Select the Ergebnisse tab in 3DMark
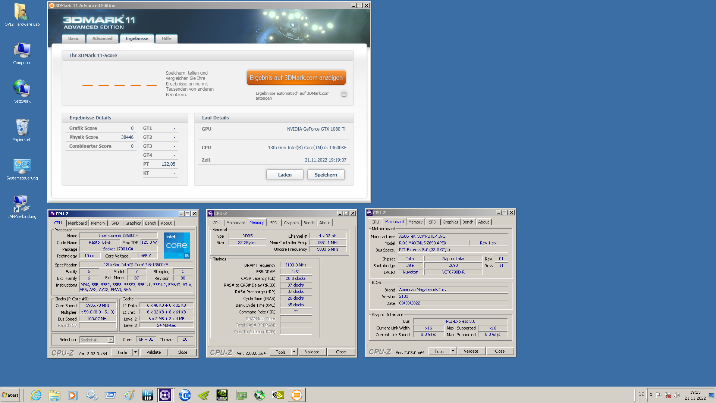Image resolution: width=716 pixels, height=403 pixels. click(137, 38)
